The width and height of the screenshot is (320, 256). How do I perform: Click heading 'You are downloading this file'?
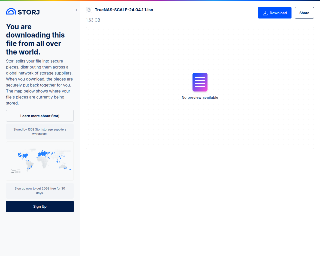pyautogui.click(x=35, y=39)
